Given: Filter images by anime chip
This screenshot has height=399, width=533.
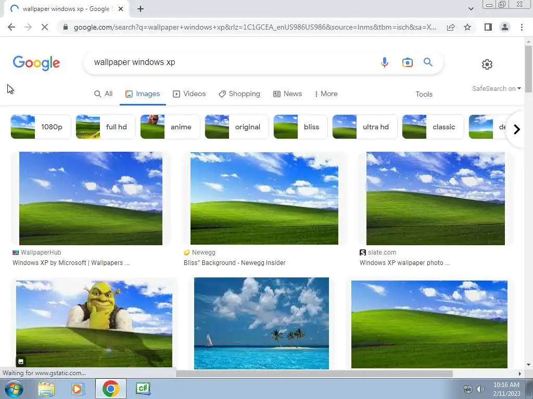Looking at the screenshot, I should (170, 127).
